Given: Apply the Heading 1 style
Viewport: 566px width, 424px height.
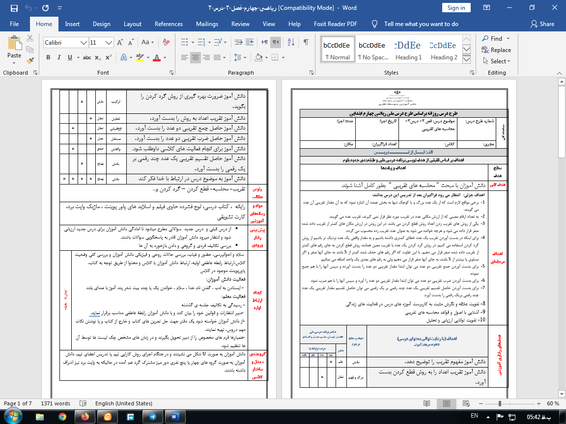Looking at the screenshot, I should [408, 50].
